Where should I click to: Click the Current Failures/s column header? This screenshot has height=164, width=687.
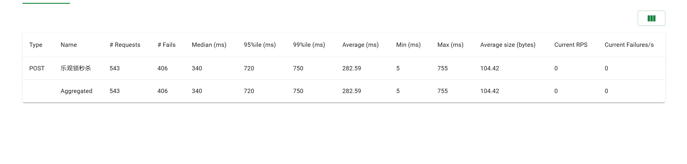point(629,45)
